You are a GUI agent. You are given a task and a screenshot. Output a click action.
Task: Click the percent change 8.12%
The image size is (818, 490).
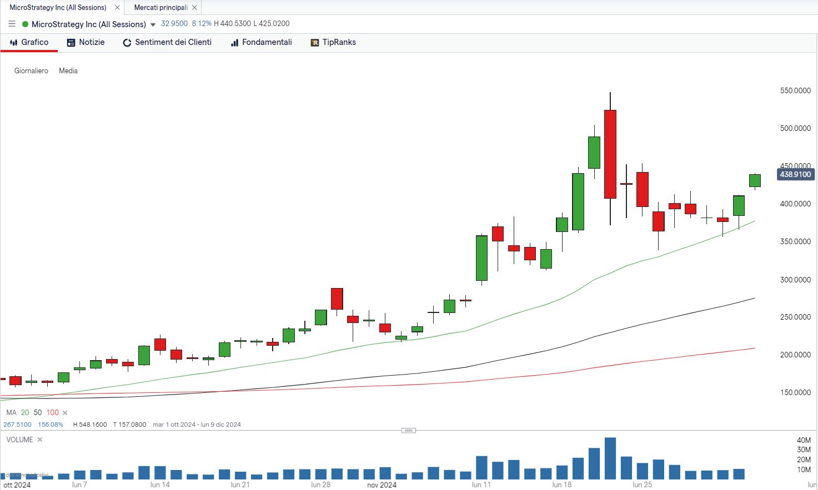pyautogui.click(x=202, y=24)
